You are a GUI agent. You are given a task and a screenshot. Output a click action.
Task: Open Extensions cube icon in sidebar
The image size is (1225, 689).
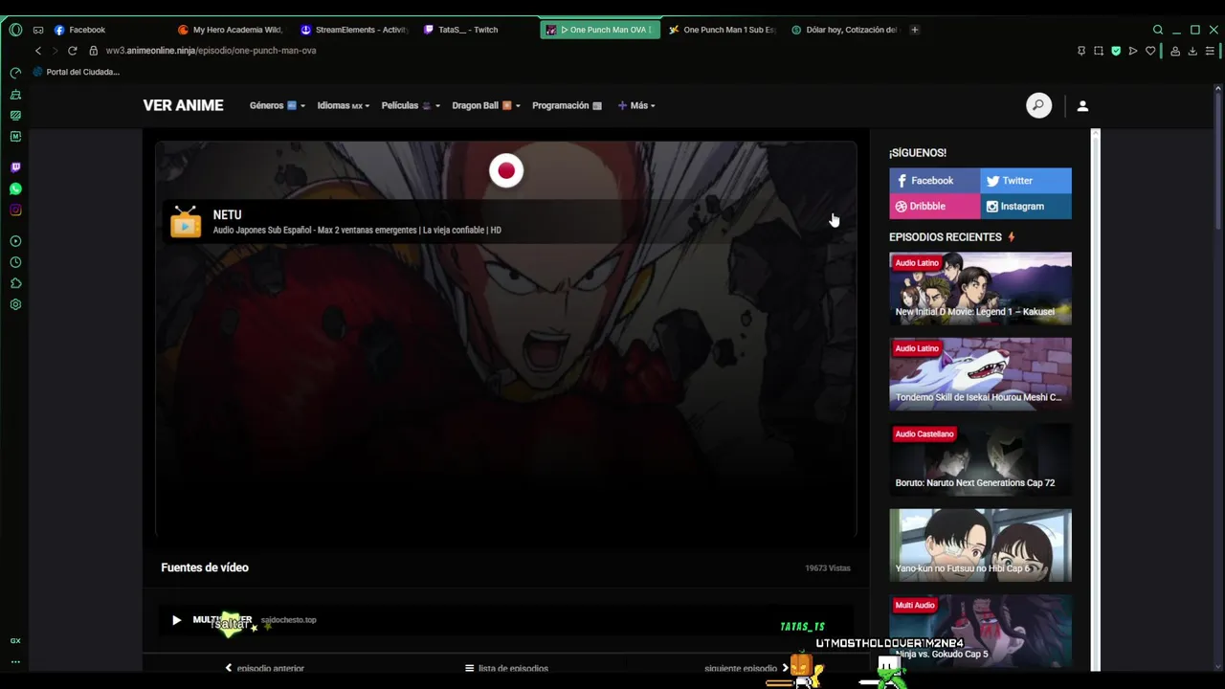pos(15,283)
